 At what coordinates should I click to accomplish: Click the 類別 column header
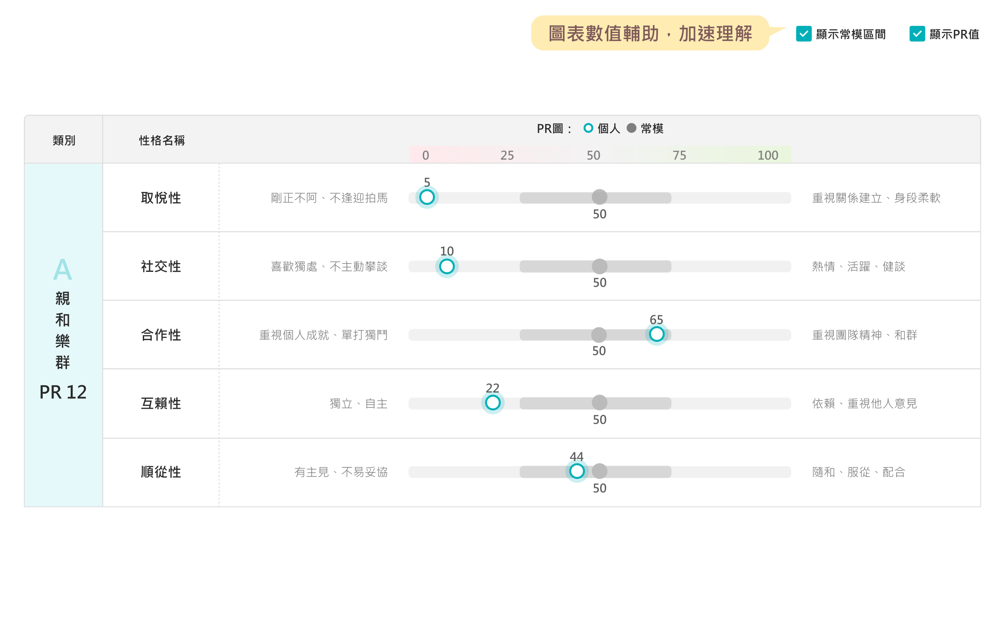(64, 140)
